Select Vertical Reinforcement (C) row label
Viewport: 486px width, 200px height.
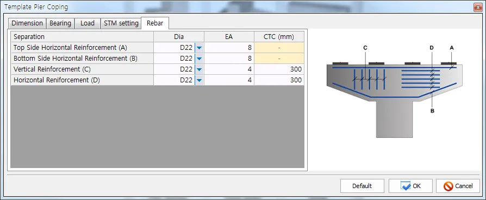(x=82, y=69)
